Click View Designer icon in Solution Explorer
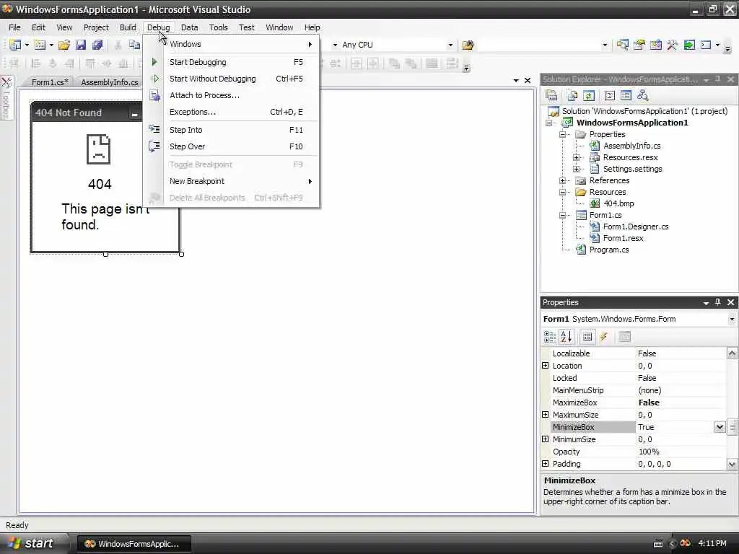 click(x=626, y=96)
